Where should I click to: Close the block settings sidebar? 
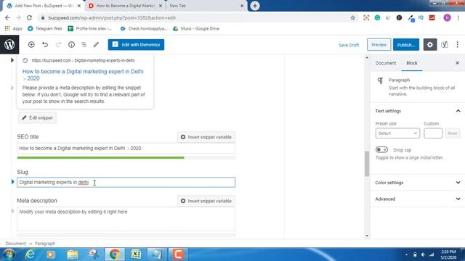(457, 63)
